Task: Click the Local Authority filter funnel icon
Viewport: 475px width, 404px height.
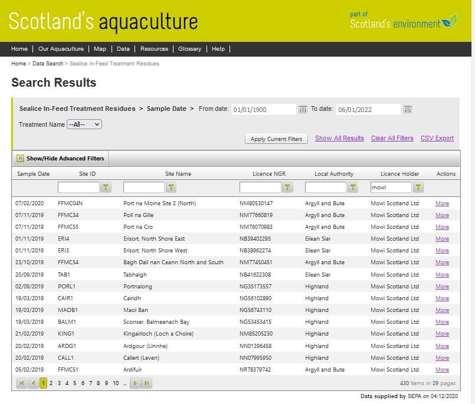Action: tap(353, 188)
